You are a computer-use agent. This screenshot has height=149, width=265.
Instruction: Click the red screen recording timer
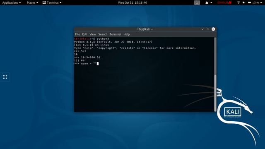coord(224,2)
